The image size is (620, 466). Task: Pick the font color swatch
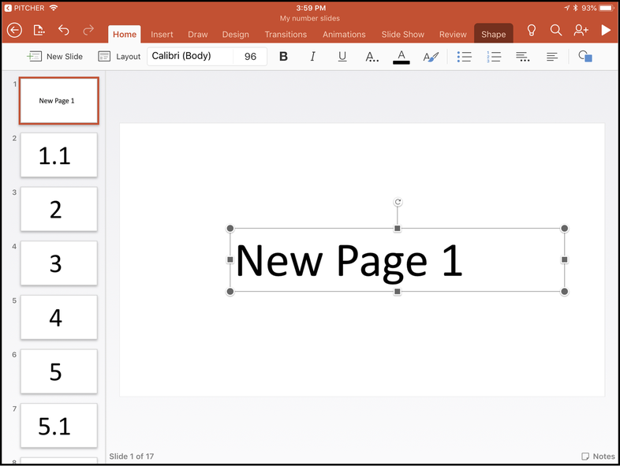(401, 57)
